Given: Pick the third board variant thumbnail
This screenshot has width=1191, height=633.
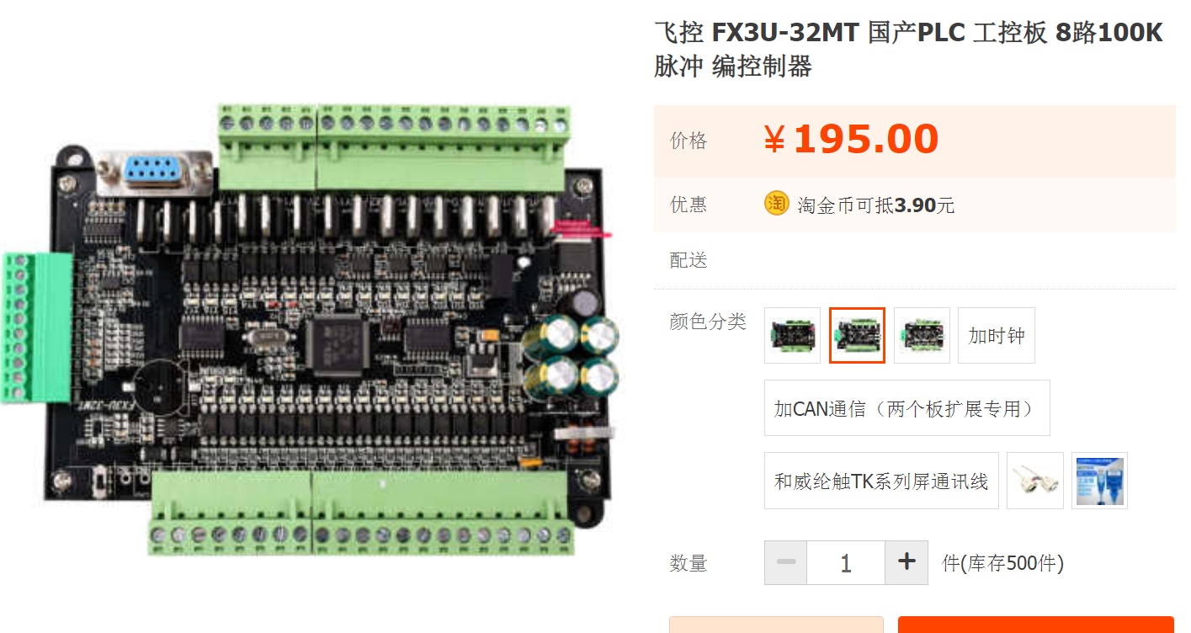Looking at the screenshot, I should click(922, 335).
